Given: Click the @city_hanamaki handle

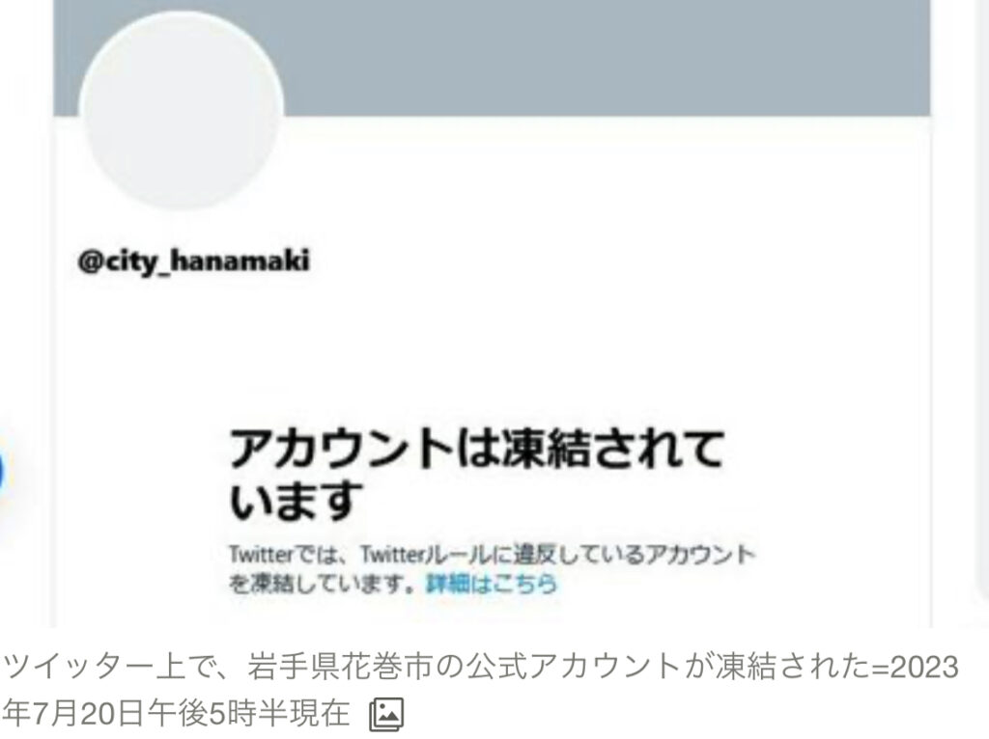Looking at the screenshot, I should (x=193, y=260).
